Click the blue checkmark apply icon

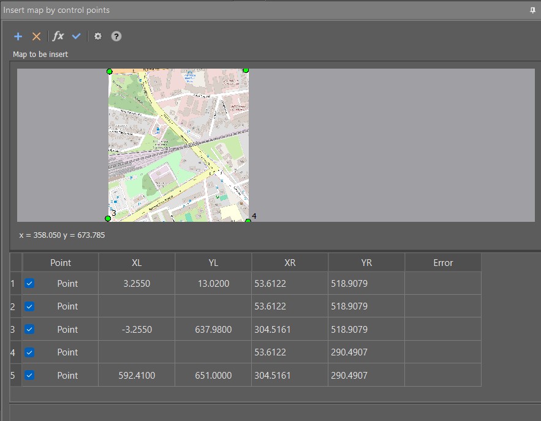click(77, 37)
